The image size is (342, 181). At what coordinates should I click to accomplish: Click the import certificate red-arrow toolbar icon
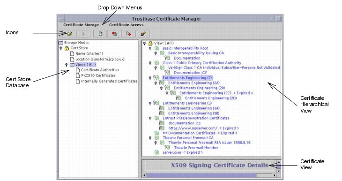click(x=114, y=34)
